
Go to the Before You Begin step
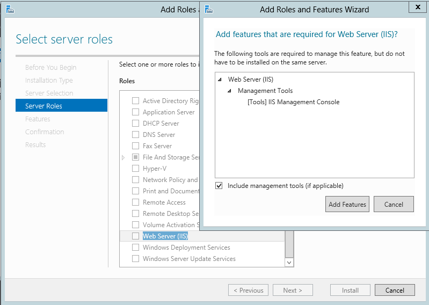click(x=50, y=67)
